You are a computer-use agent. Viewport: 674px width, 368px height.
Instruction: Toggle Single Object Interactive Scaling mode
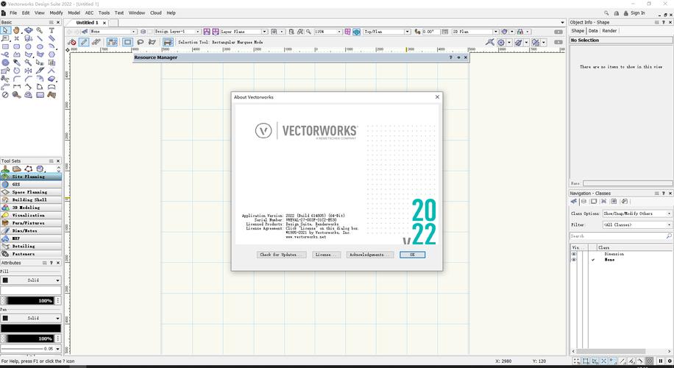tap(84, 42)
